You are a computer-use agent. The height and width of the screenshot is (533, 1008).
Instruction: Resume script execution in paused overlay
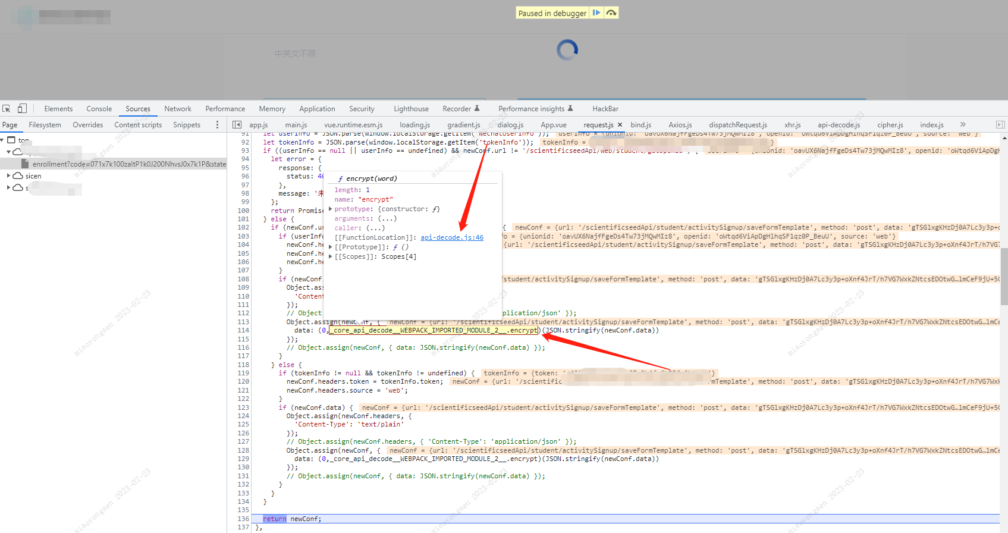coord(596,12)
